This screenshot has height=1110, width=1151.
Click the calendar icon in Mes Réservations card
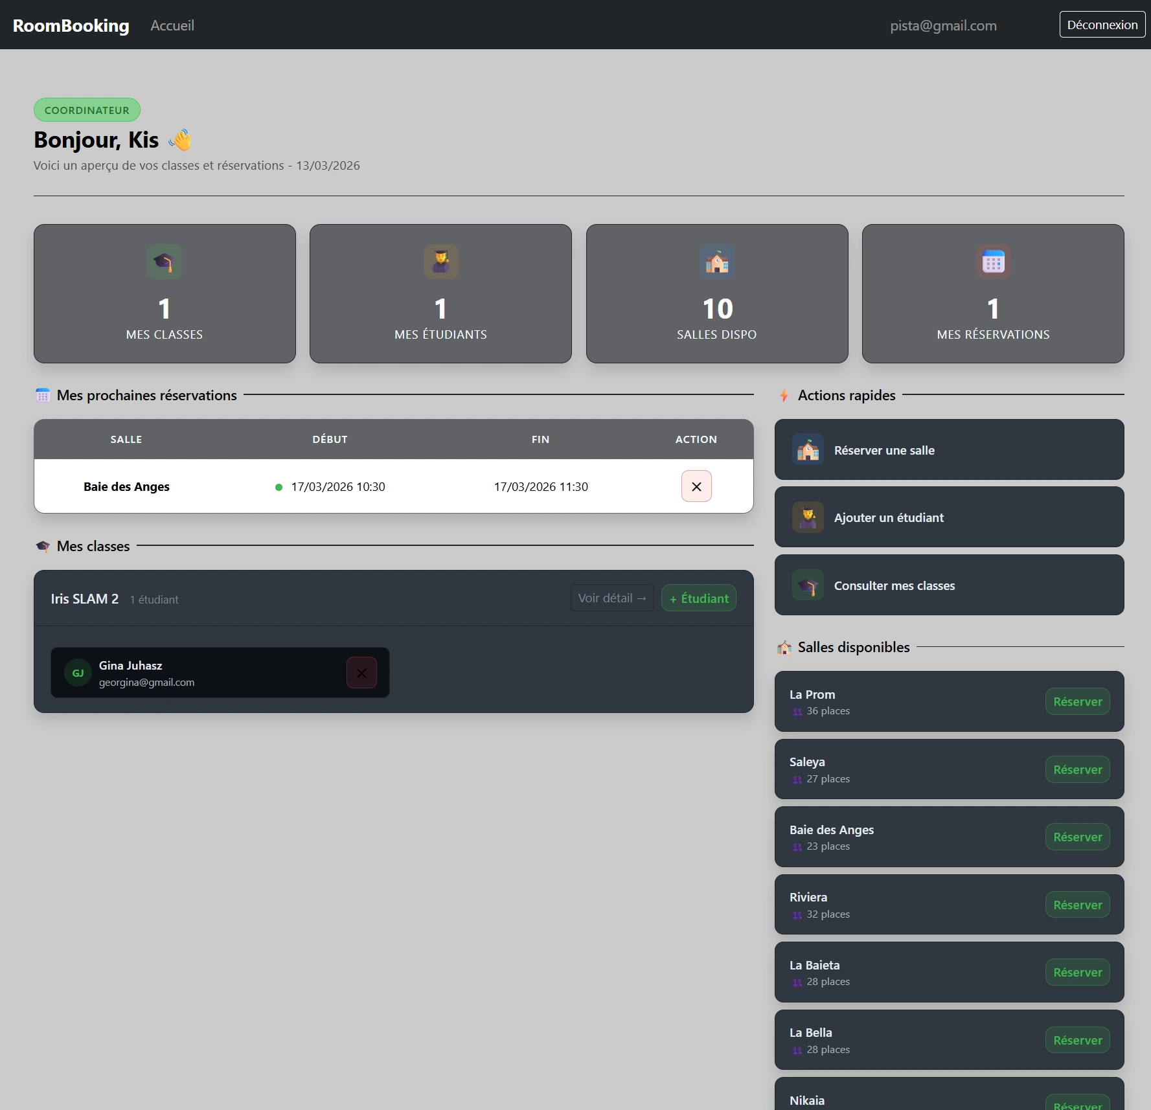[x=993, y=262]
